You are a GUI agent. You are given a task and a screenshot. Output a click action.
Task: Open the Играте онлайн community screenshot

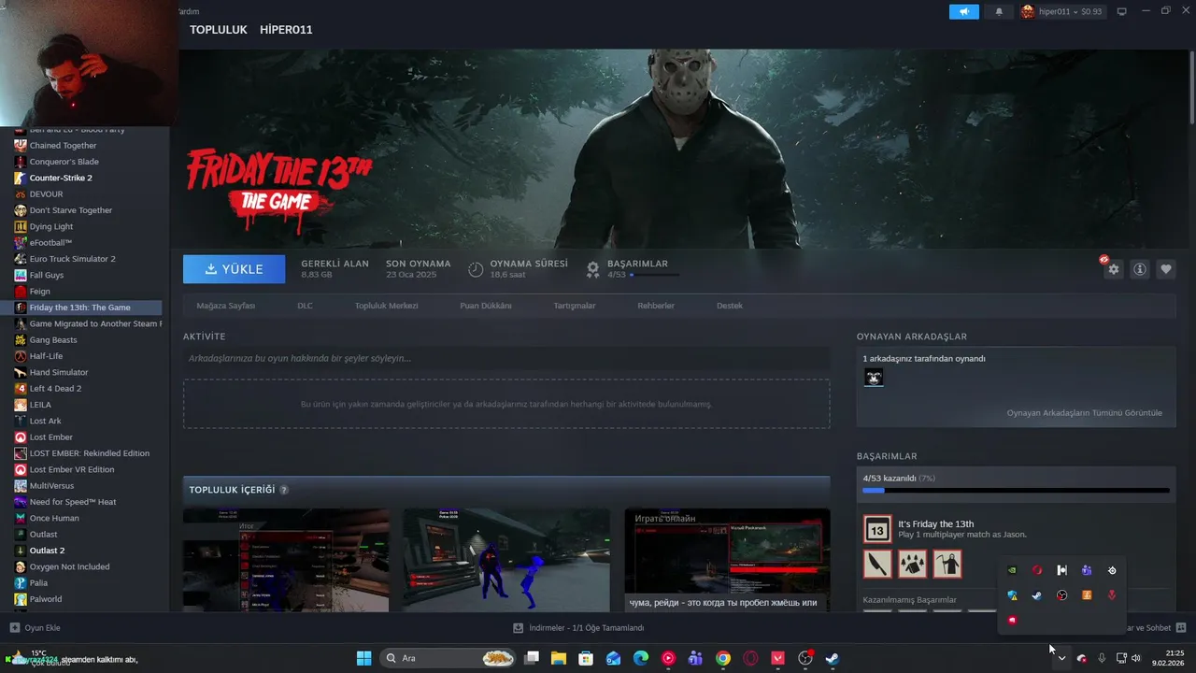[727, 560]
